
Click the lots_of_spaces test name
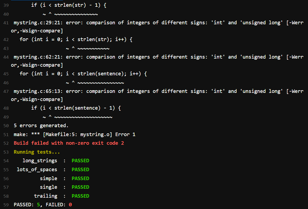(x=37, y=170)
